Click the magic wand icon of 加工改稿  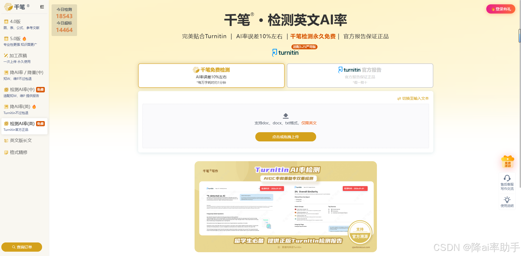6,56
